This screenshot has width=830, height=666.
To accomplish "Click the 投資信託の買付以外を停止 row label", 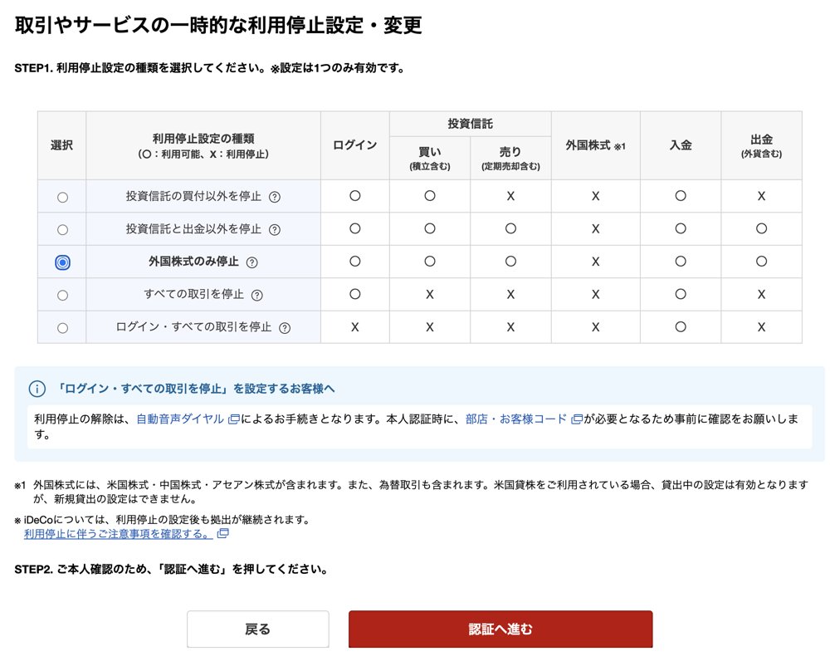I will 193,197.
